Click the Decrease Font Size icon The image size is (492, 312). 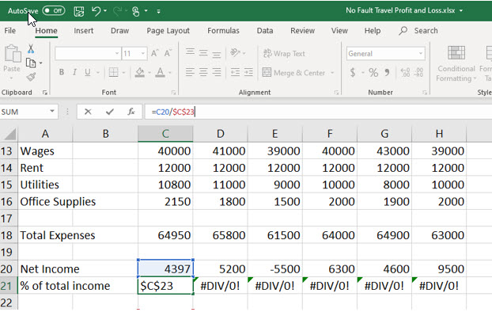point(168,53)
